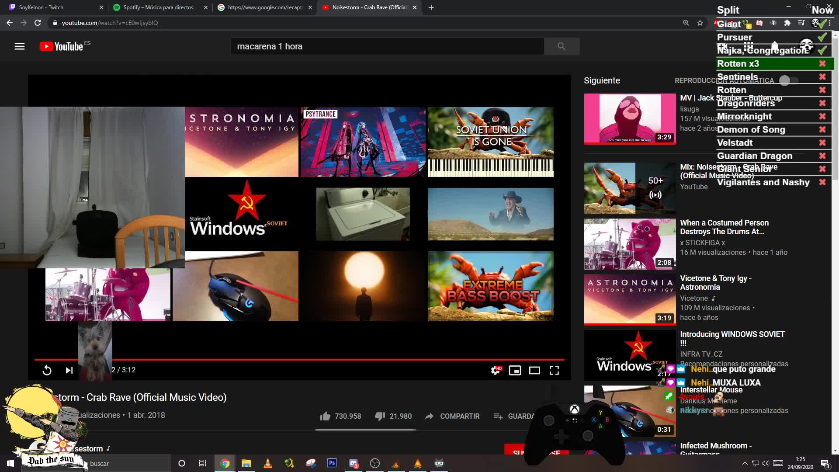Click the red video progress bar
Viewport: 839px width, 472px height.
pos(299,359)
